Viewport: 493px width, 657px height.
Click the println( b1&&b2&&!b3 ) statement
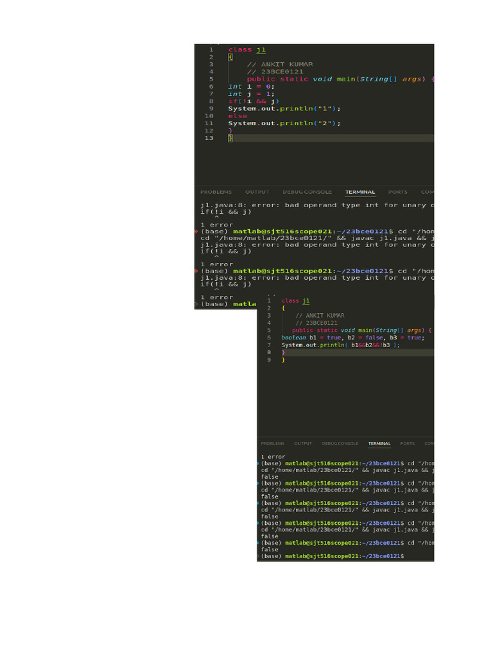(x=340, y=345)
